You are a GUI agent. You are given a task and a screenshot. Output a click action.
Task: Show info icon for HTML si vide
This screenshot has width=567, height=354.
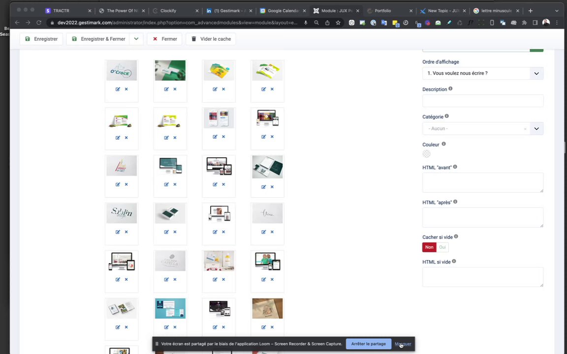[x=454, y=261]
